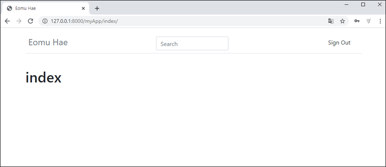Screen dimensions: 386x167
Task: Focus the Search input field
Action: (192, 44)
